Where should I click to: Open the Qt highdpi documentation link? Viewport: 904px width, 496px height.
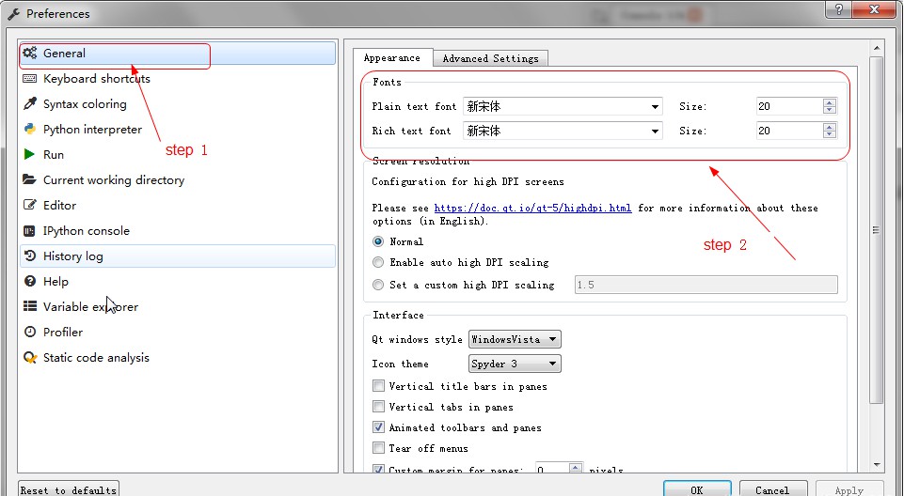pyautogui.click(x=532, y=208)
